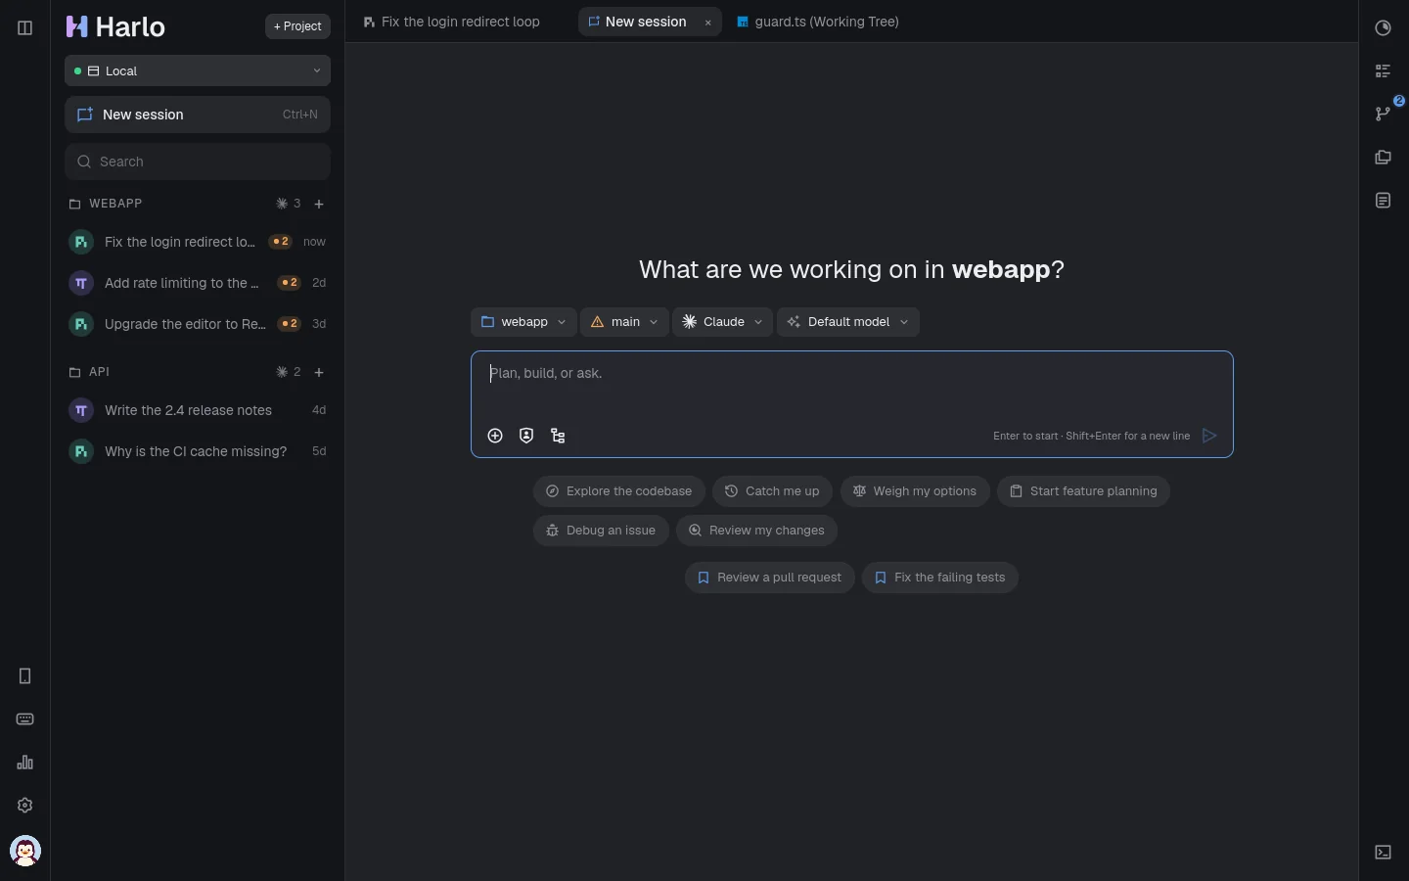Close the New session tab
The width and height of the screenshot is (1409, 881).
(708, 23)
